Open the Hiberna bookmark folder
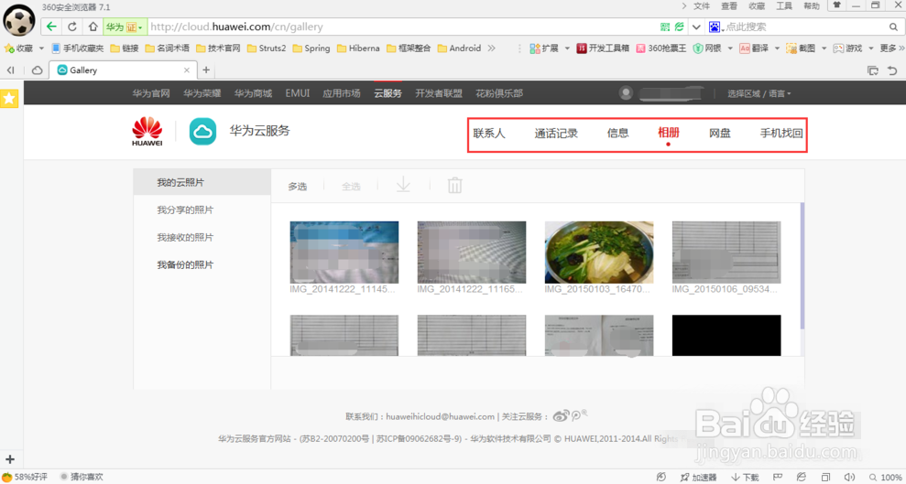 point(358,48)
